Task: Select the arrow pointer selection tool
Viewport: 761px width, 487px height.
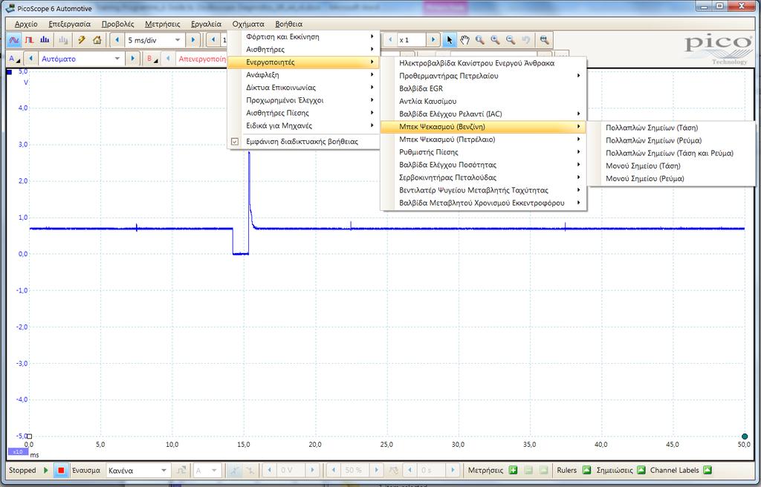Action: pyautogui.click(x=450, y=40)
